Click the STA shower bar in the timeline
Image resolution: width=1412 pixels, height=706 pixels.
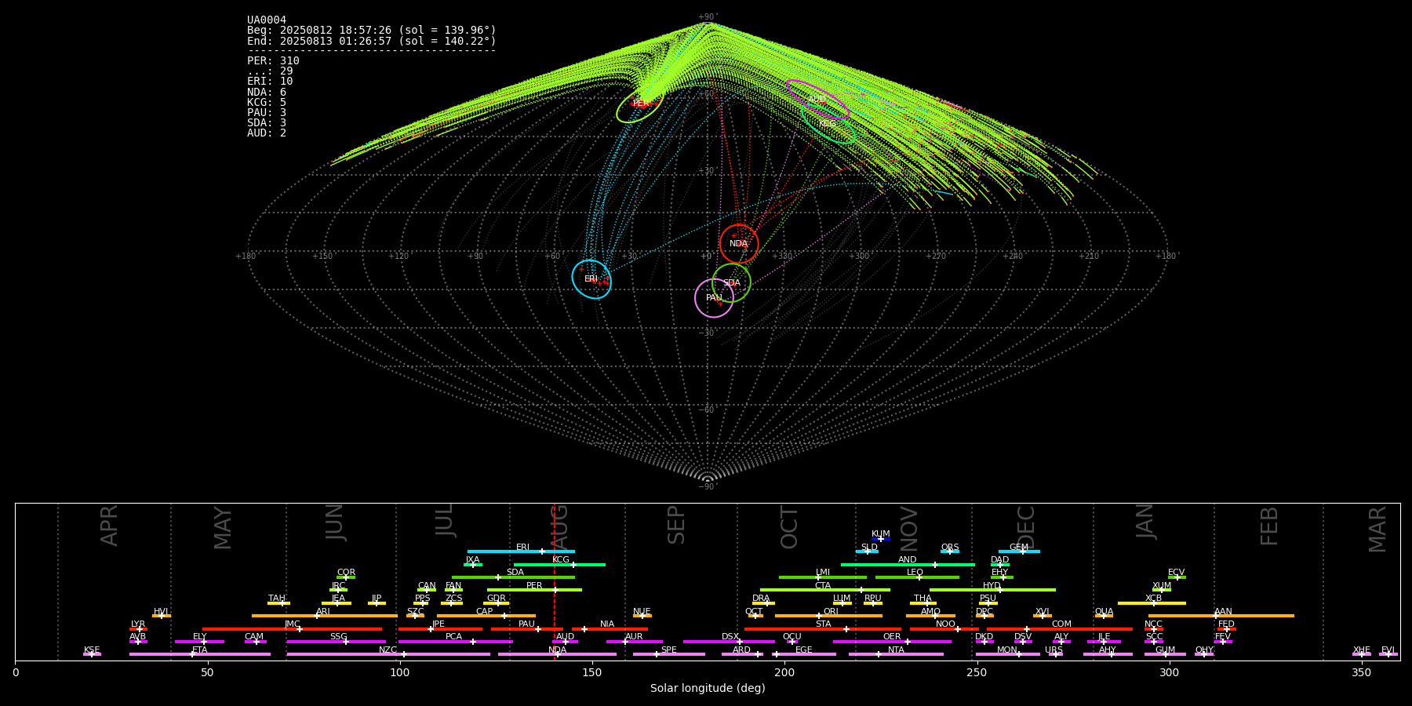click(x=823, y=628)
